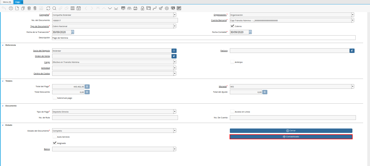Open the magnifier search records icon
Viewport: 370px width, 166px height.
pyautogui.click(x=54, y=8)
